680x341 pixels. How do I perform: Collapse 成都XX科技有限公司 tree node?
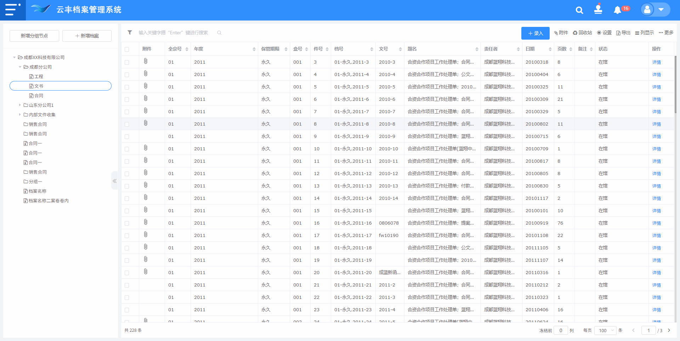tap(15, 57)
